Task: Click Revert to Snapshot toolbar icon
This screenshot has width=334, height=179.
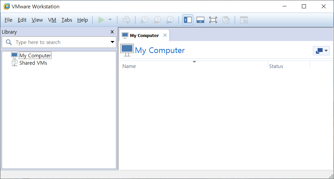Action: click(157, 20)
